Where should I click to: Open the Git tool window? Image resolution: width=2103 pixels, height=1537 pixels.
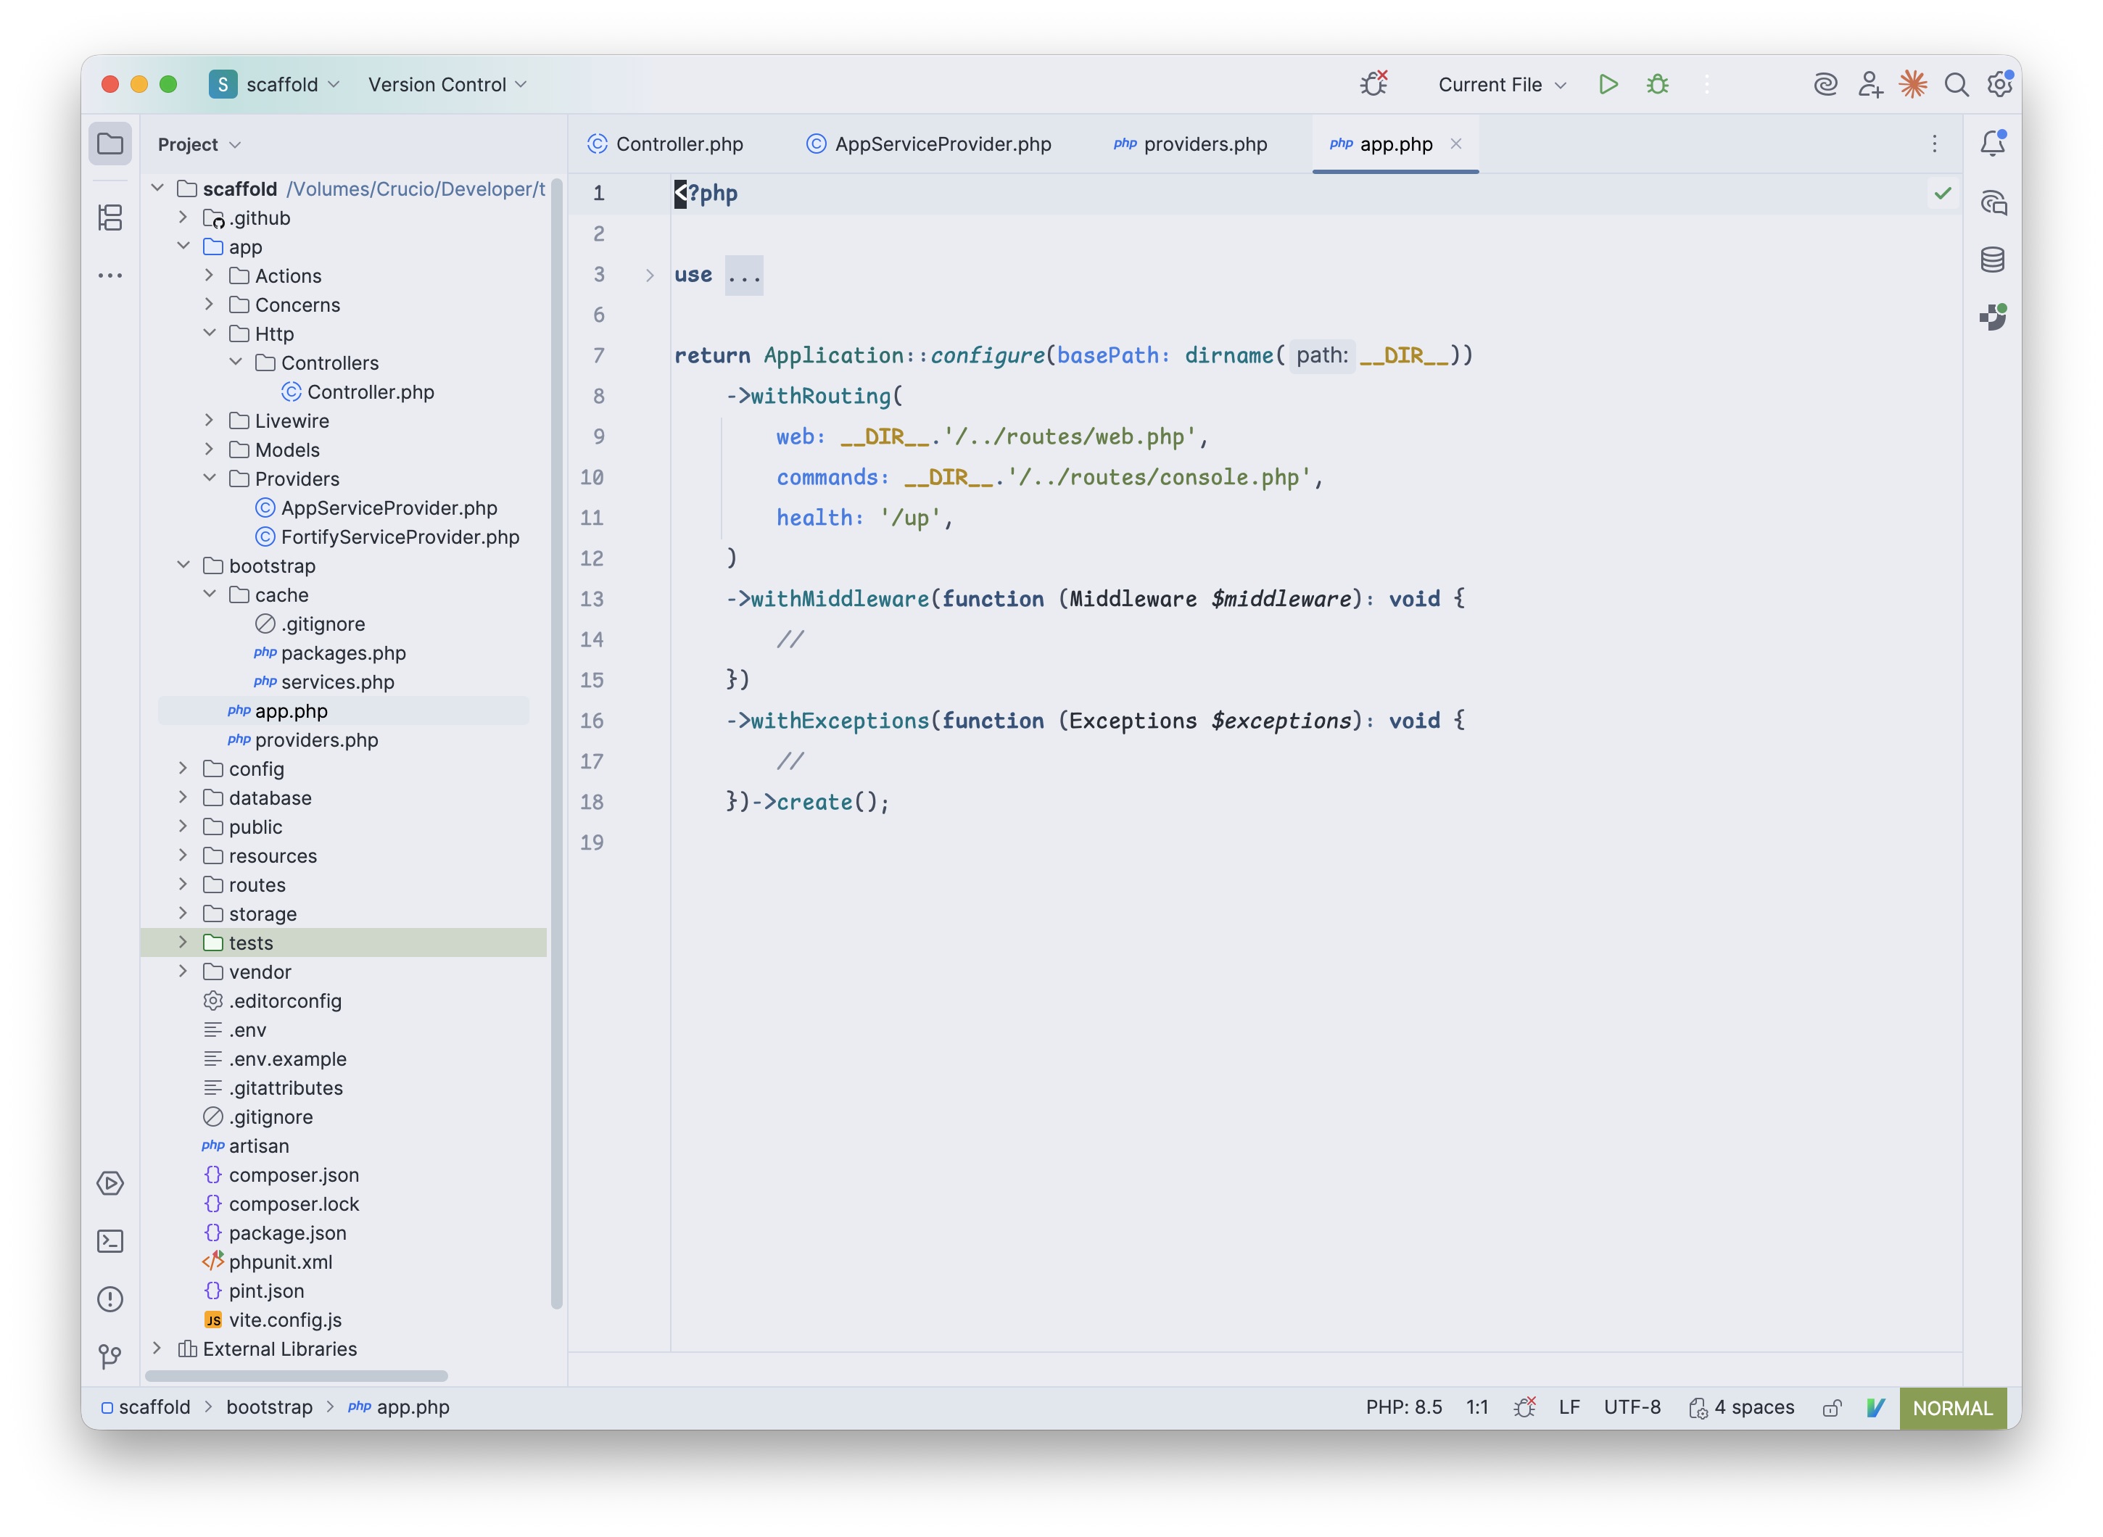[x=110, y=1356]
